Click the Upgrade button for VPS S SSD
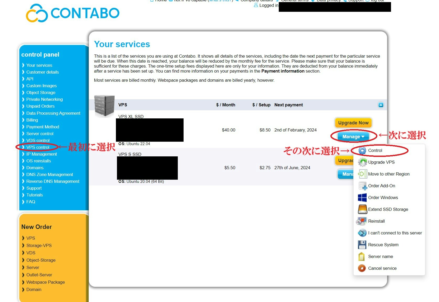 click(x=345, y=161)
